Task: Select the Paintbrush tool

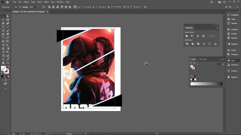Action: coord(8,30)
